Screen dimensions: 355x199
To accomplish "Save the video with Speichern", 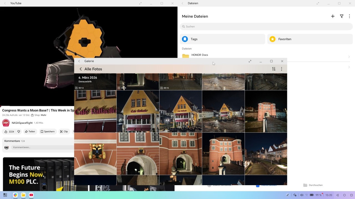I will pyautogui.click(x=47, y=132).
